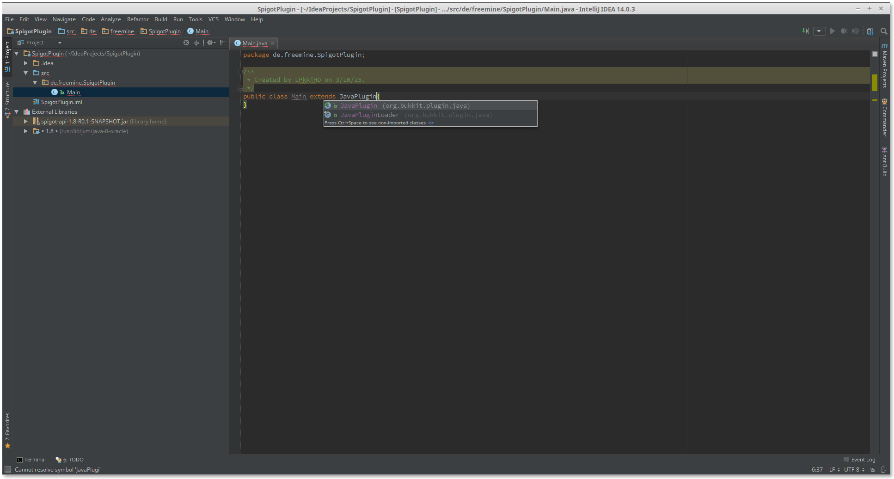
Task: Start the Debug session via the bug icon
Action: (x=843, y=31)
